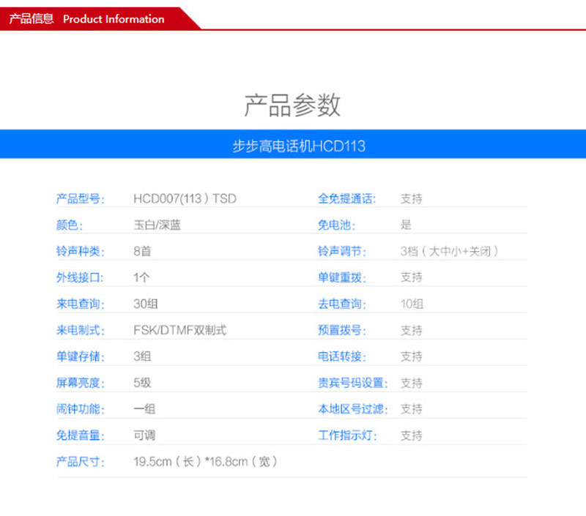Select the 本地区号过滤 label
Image resolution: width=586 pixels, height=516 pixels.
tap(353, 409)
